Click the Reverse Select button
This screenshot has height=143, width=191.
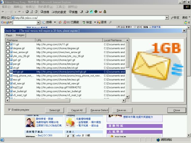point(99,110)
